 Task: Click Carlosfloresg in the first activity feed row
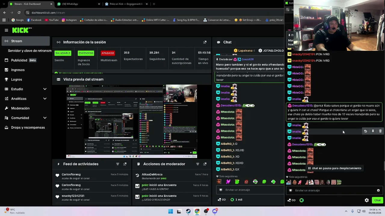[x=71, y=175]
